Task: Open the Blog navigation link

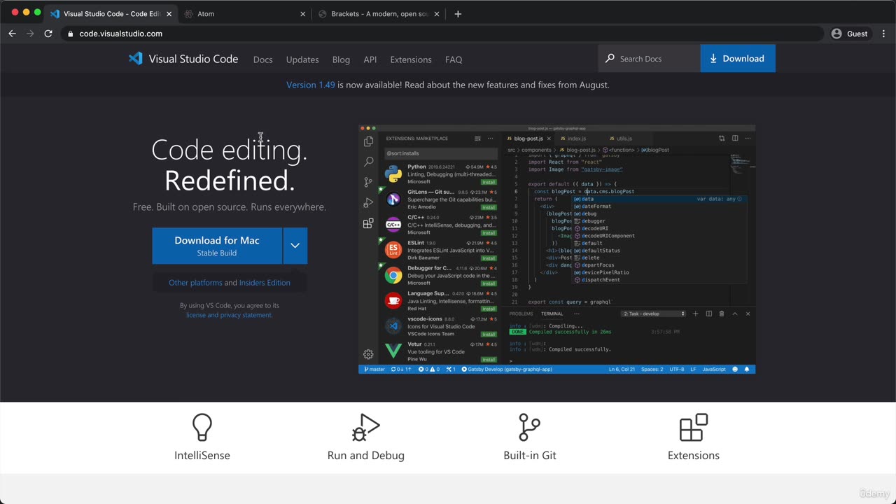Action: 341,59
